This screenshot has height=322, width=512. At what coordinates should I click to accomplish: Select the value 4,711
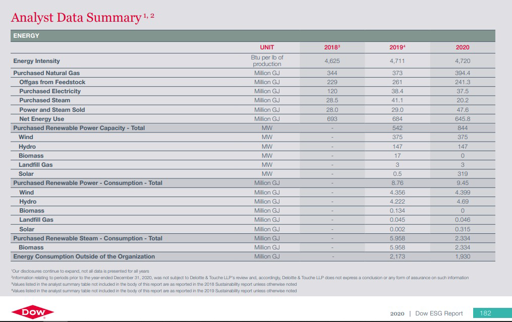tap(397, 61)
